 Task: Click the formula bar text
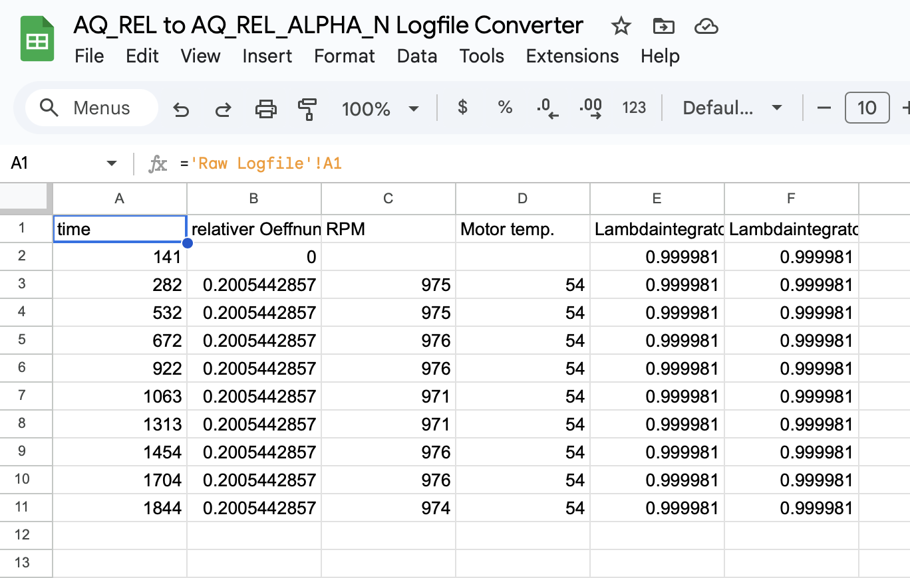pyautogui.click(x=261, y=163)
